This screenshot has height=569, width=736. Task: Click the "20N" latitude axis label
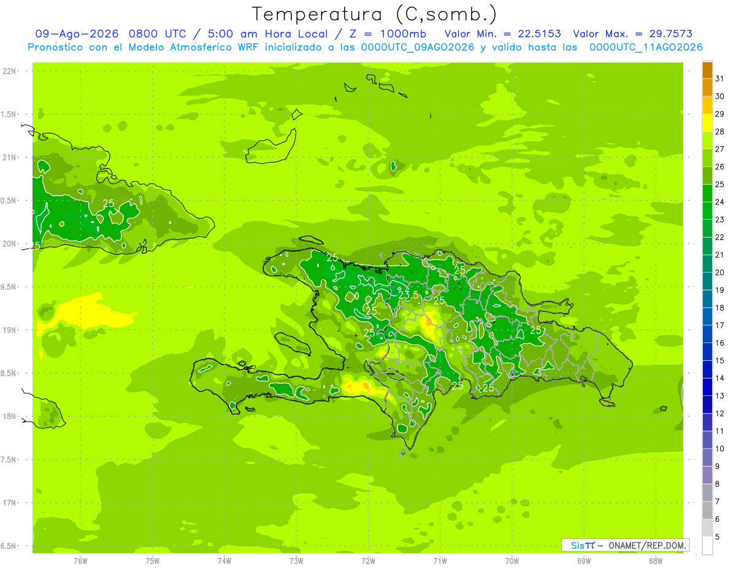[9, 244]
